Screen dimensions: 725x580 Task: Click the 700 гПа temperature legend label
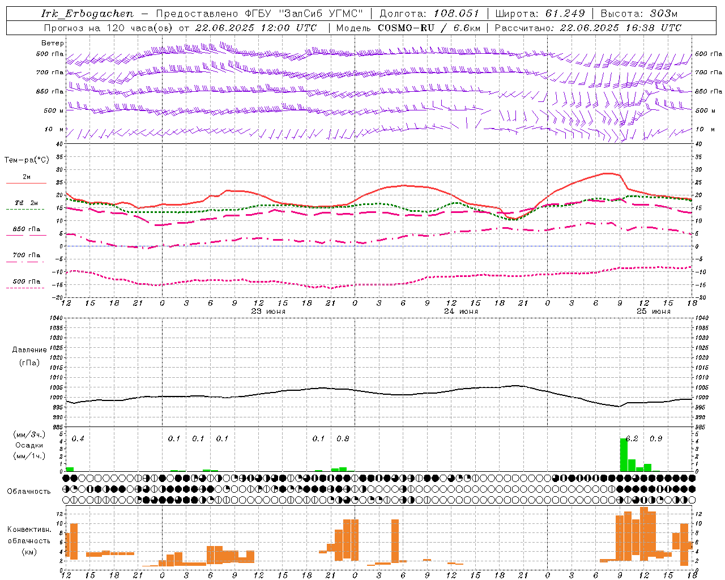27,255
